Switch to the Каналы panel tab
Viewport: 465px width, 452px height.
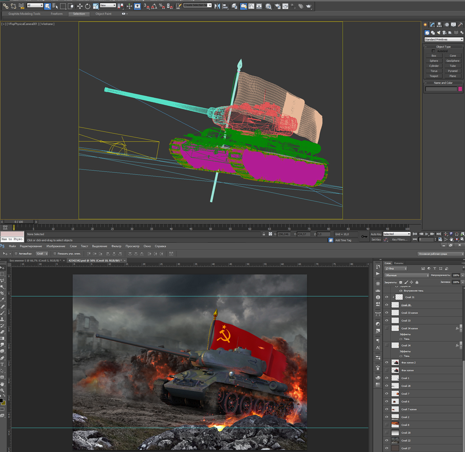coord(398,263)
